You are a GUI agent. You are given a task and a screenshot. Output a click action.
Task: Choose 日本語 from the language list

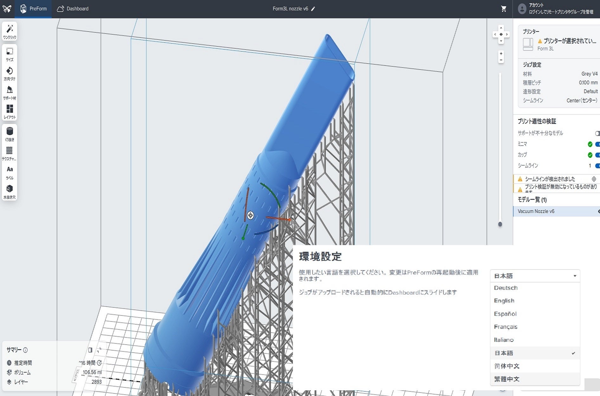[x=535, y=353]
